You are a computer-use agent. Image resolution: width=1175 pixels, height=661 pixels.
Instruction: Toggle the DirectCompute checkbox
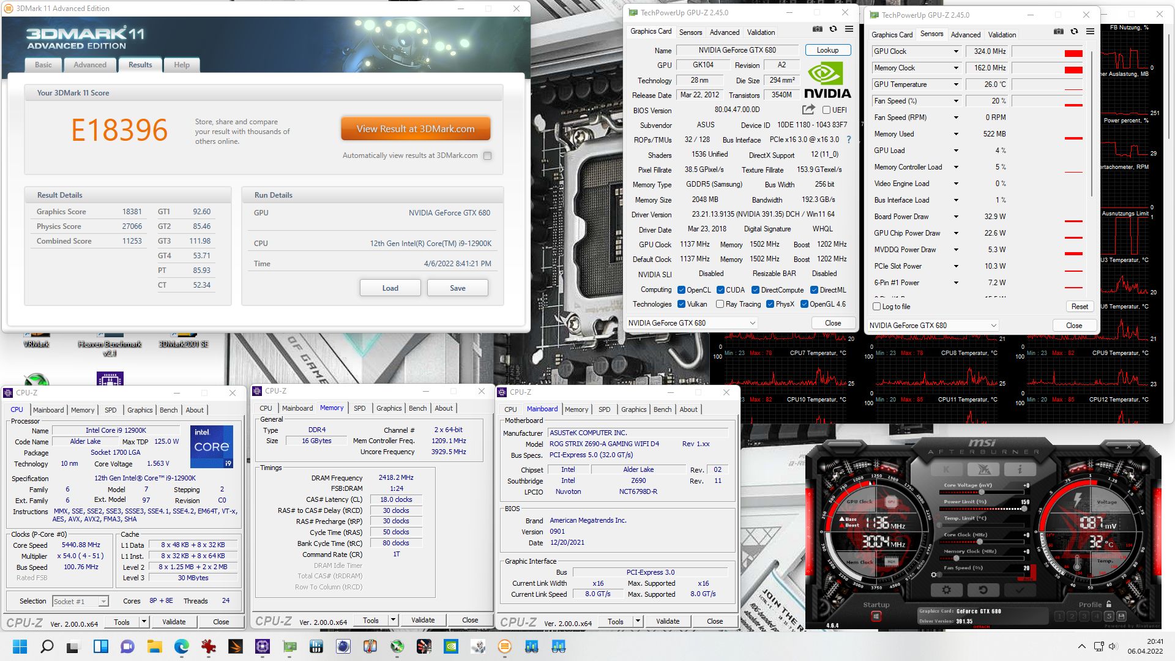tap(755, 290)
